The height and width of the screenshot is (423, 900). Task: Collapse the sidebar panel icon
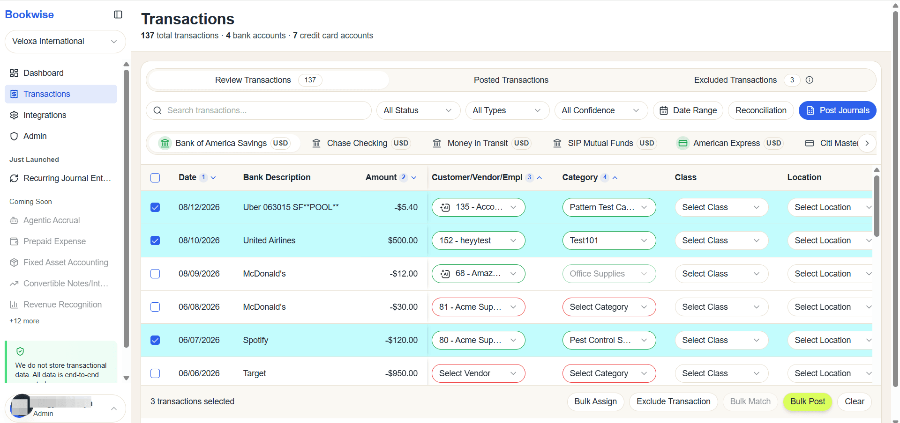(118, 15)
